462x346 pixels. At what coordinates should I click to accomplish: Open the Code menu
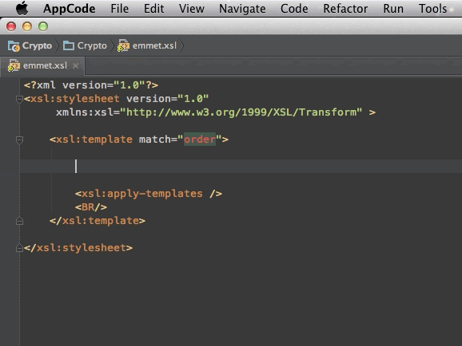[x=294, y=9]
